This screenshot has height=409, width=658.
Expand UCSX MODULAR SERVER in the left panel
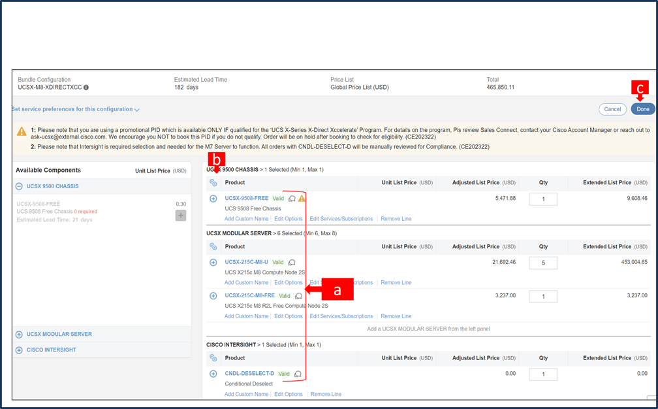pyautogui.click(x=19, y=335)
